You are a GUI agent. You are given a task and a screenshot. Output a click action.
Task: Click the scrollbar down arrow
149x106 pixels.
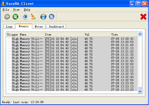[x=140, y=91]
